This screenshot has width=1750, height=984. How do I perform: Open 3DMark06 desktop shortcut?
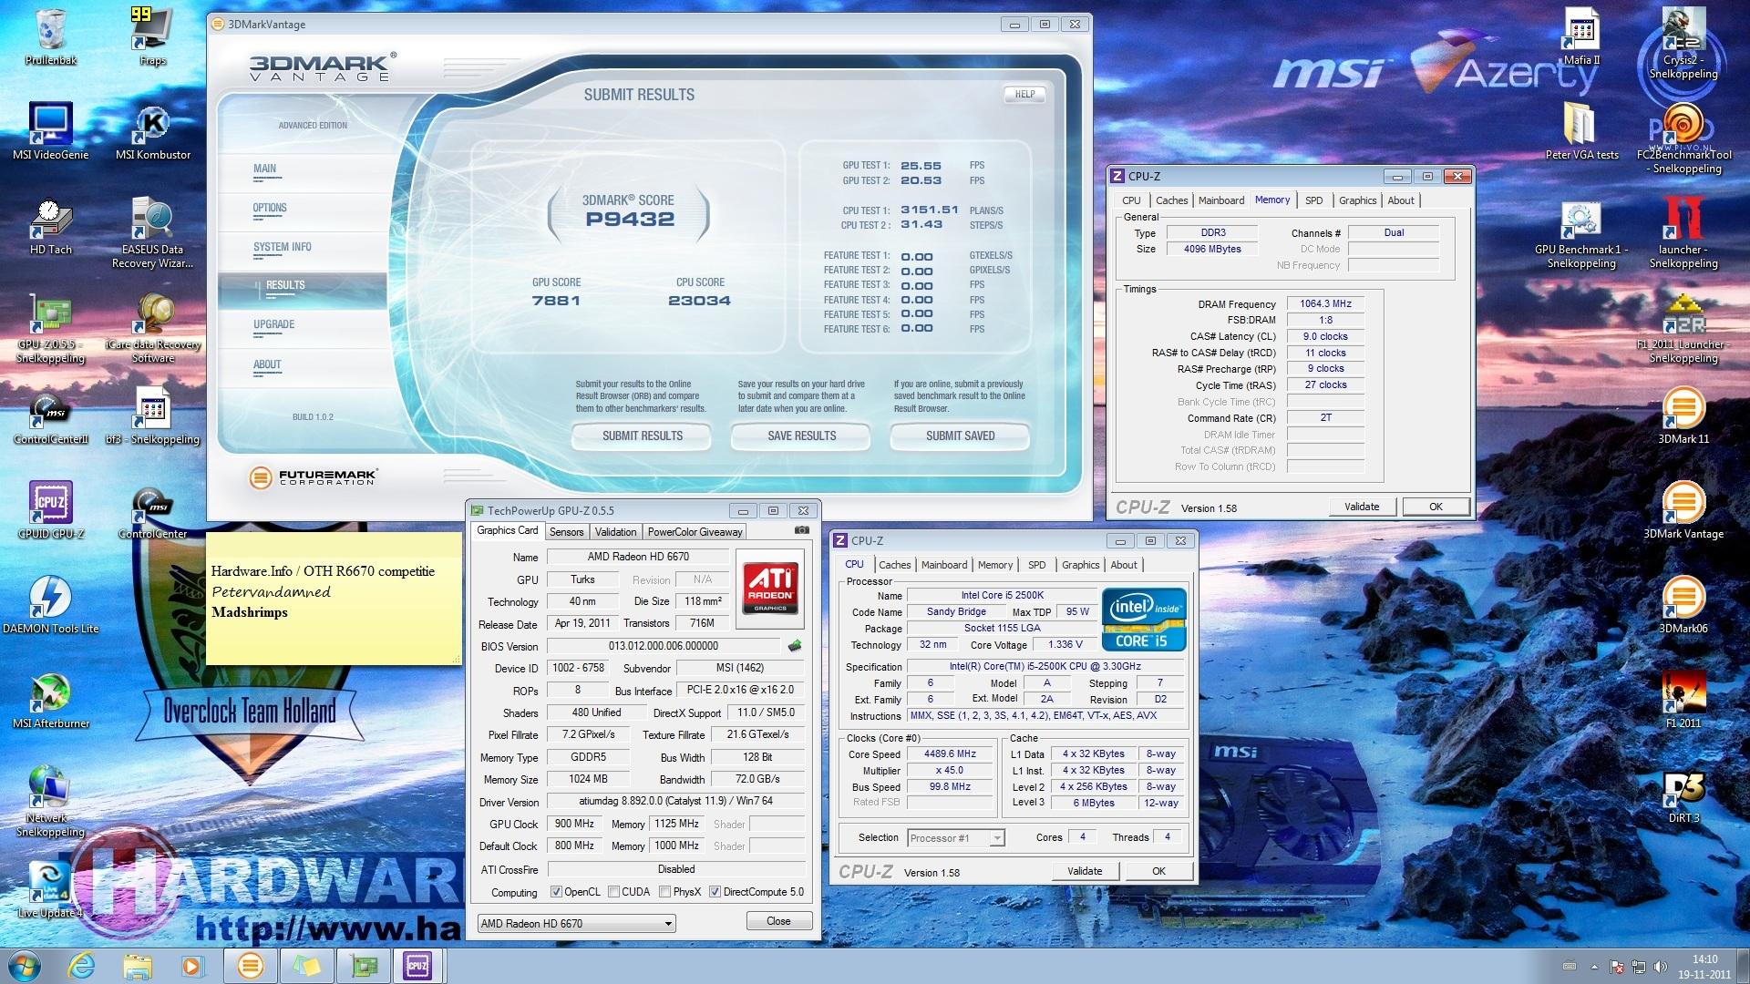pyautogui.click(x=1683, y=605)
